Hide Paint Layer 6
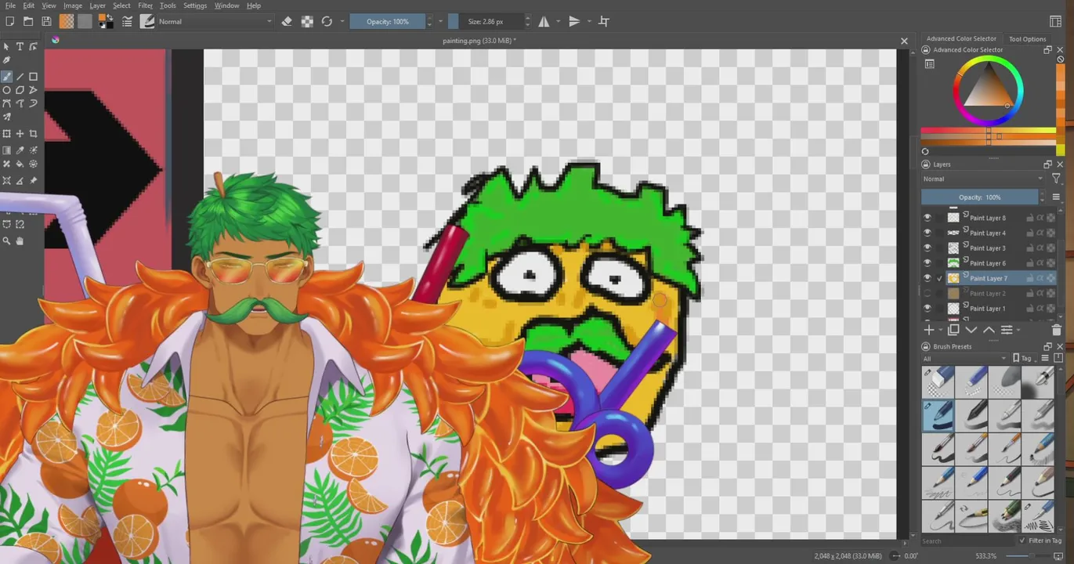This screenshot has width=1074, height=564. coord(928,263)
